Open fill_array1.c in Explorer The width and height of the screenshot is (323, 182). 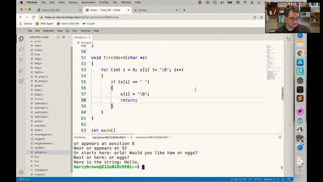41,76
